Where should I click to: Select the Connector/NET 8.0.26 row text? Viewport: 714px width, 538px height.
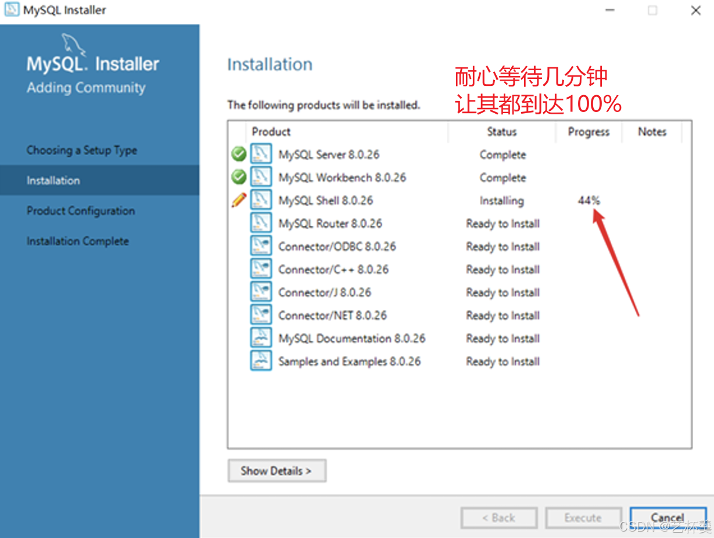[x=332, y=315]
